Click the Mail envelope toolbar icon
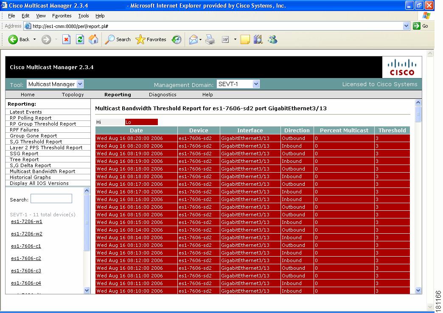Screen dimensions: 443x313 pyautogui.click(x=193, y=39)
